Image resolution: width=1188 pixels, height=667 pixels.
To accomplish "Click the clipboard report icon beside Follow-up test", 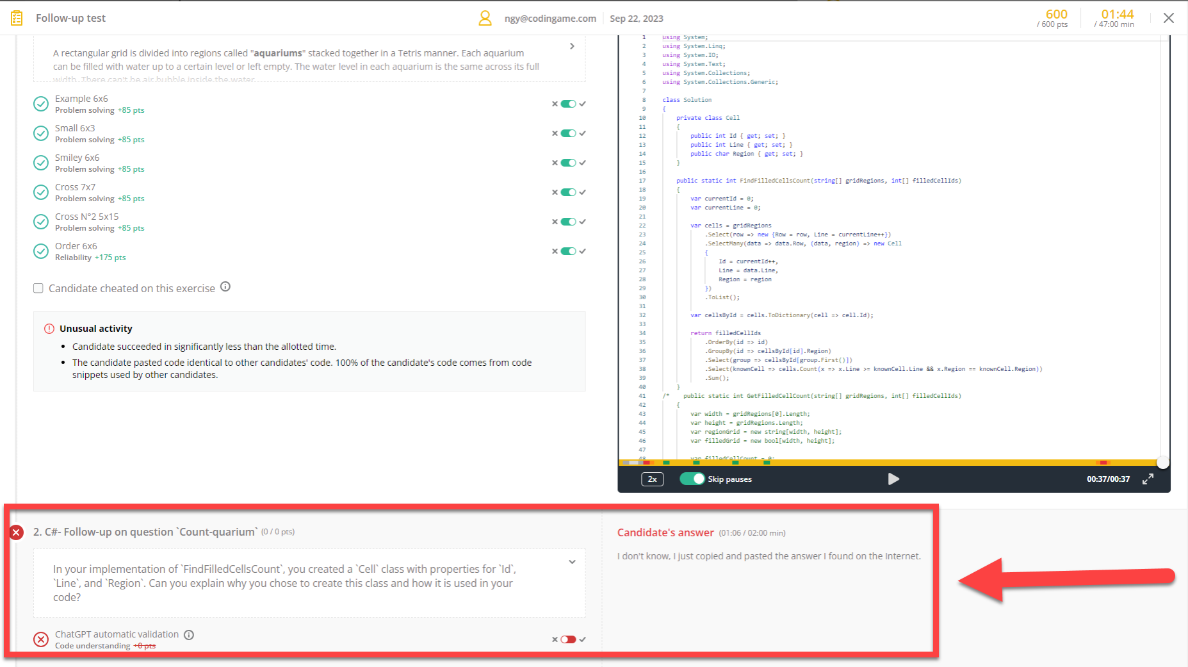I will 17,18.
